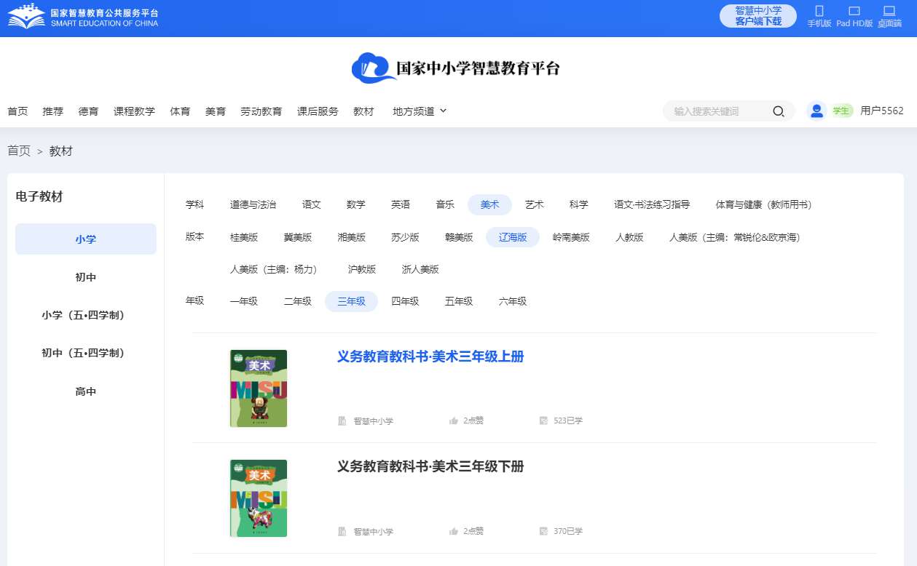Screen dimensions: 917x566
Task: Open the 美育 nav item
Action: (x=216, y=111)
